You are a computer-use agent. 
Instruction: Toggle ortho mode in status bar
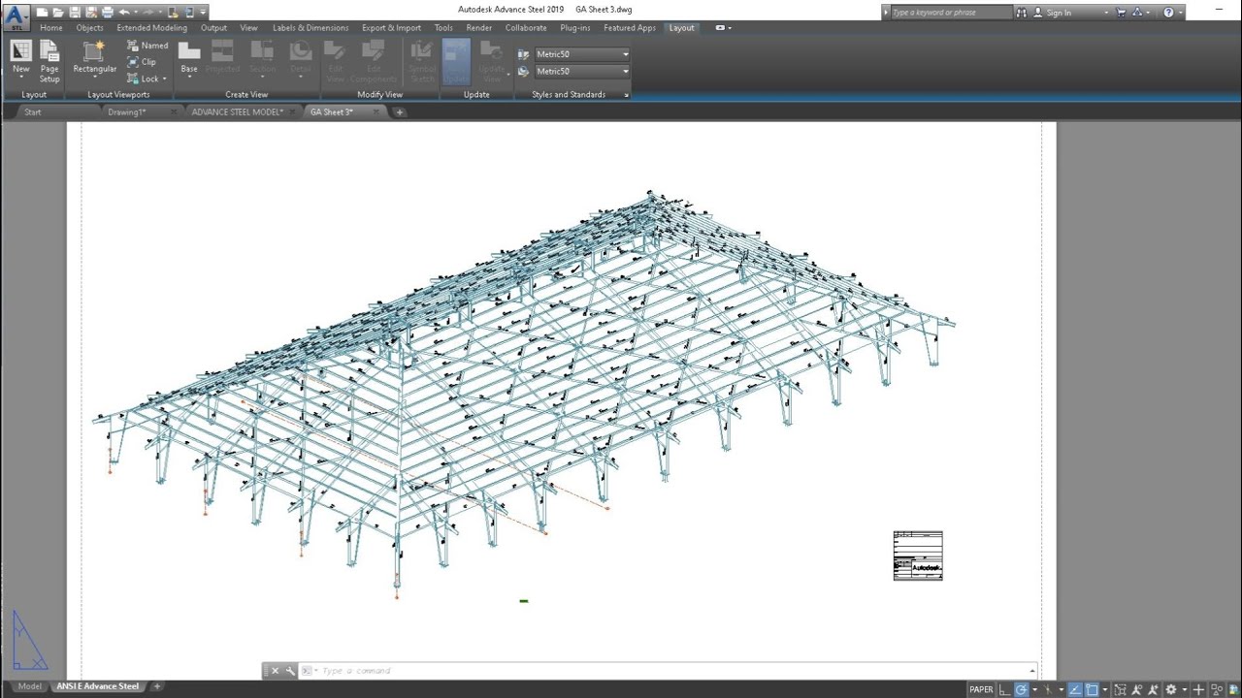(1004, 689)
